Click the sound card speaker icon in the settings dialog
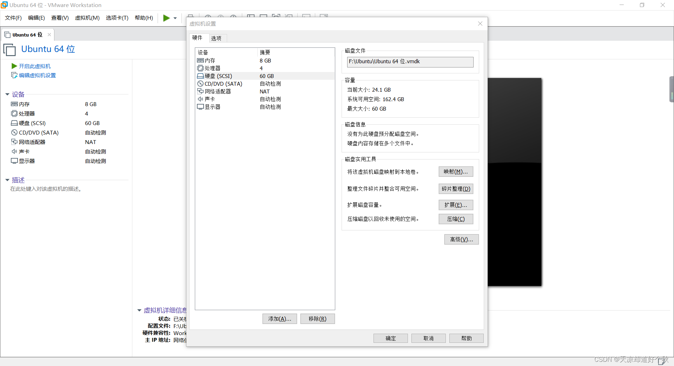This screenshot has width=674, height=366. coord(200,99)
